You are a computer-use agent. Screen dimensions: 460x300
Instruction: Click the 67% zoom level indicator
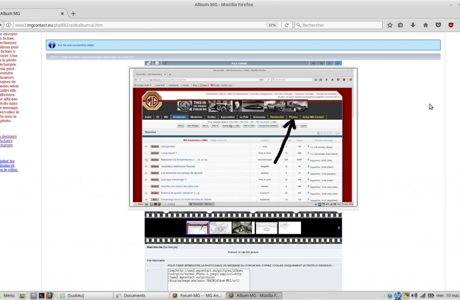272,25
